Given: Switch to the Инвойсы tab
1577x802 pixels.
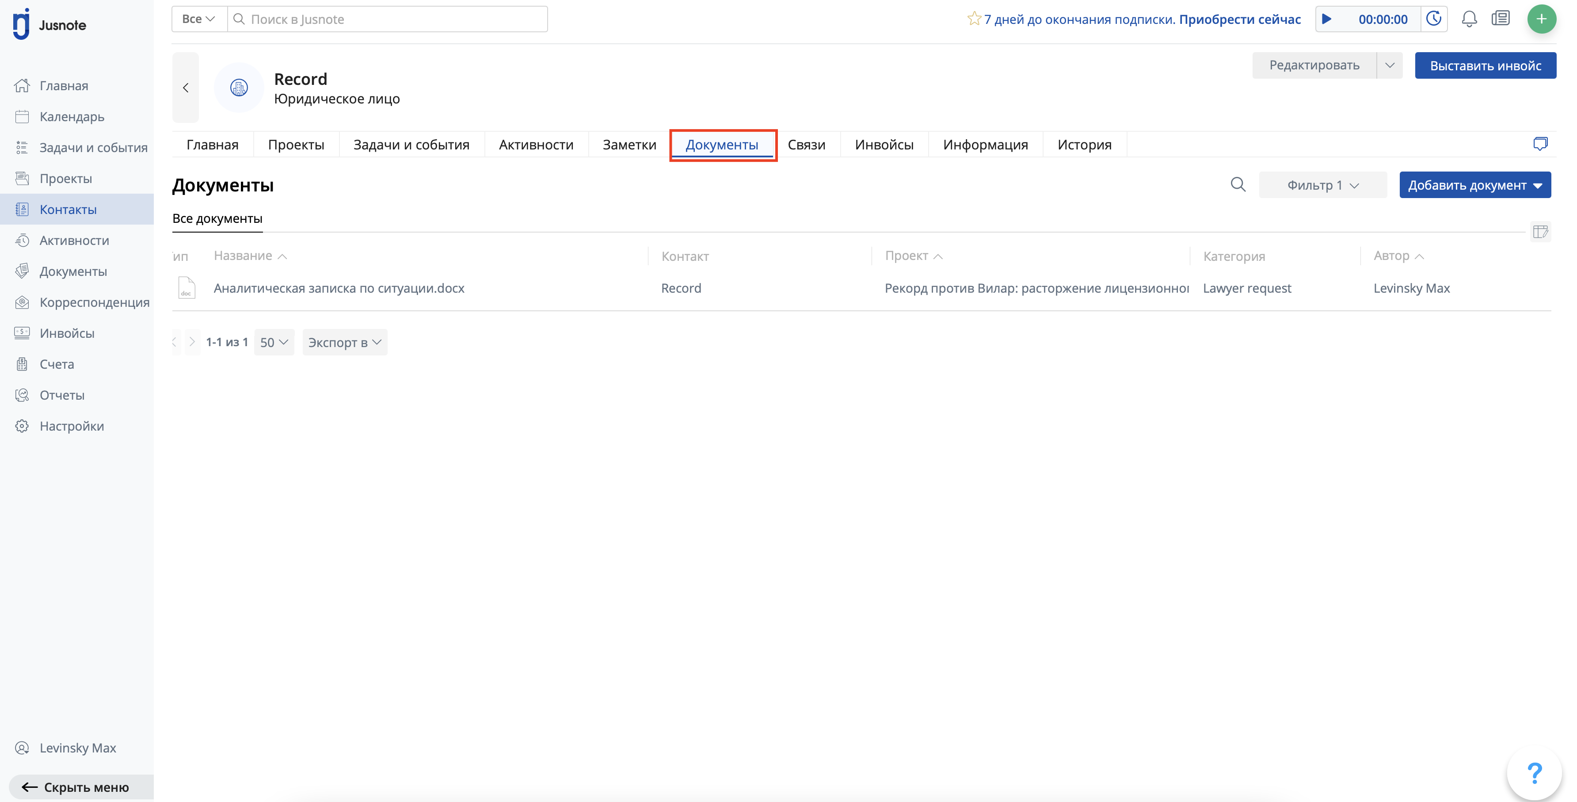Looking at the screenshot, I should [884, 145].
